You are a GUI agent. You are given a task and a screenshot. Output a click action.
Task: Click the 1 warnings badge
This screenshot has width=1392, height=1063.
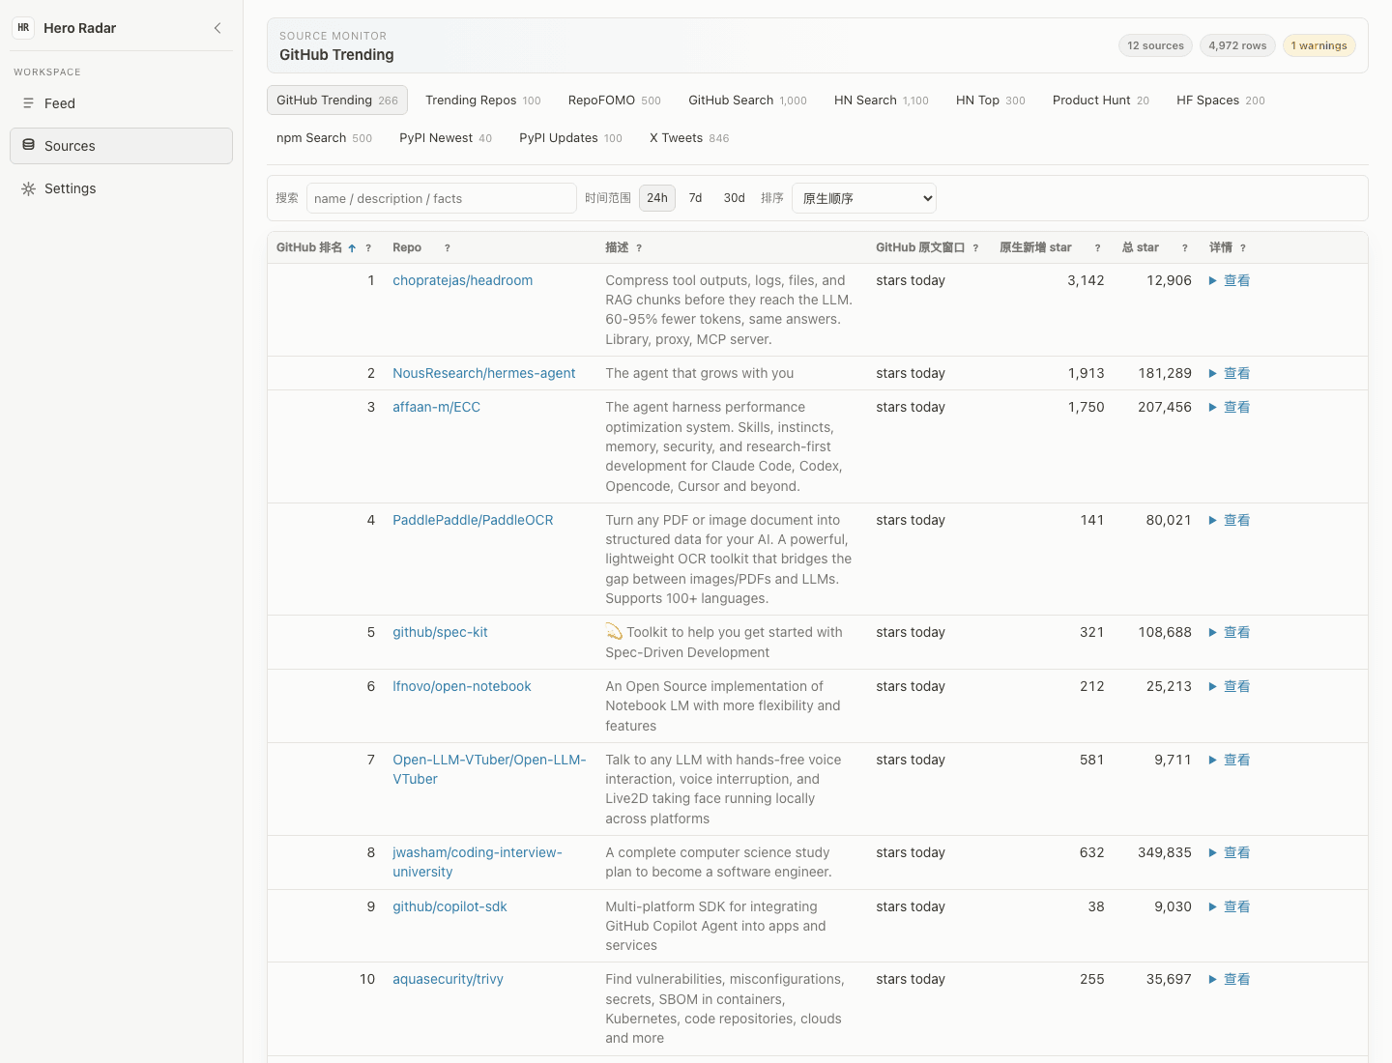coord(1319,45)
